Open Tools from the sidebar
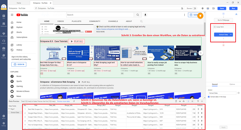 coord(4,49)
